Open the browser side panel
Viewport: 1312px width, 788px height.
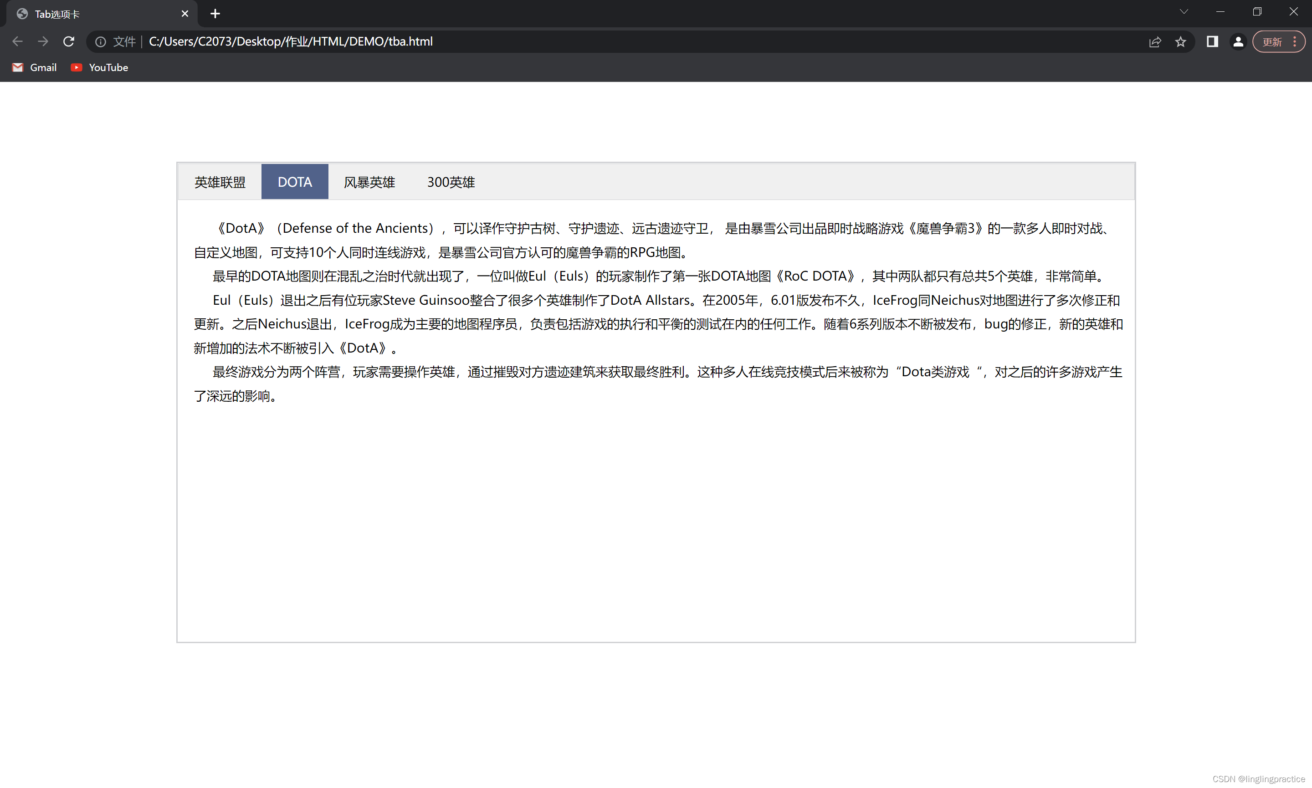1212,41
